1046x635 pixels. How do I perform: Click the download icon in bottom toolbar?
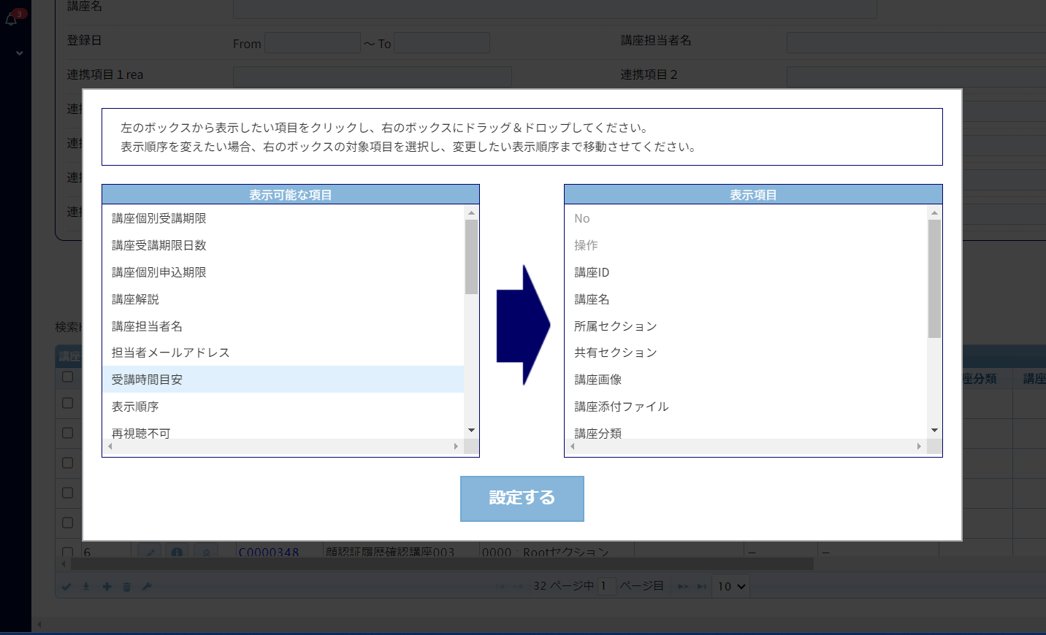pyautogui.click(x=86, y=587)
